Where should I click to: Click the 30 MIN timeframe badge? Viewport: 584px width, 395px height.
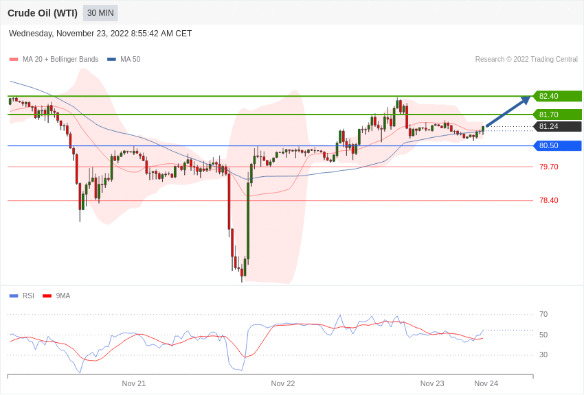(100, 13)
